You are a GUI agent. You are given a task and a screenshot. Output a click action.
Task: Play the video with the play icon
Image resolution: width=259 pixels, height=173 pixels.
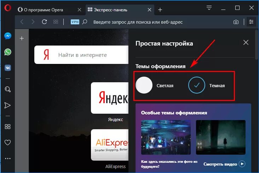(x=242, y=164)
